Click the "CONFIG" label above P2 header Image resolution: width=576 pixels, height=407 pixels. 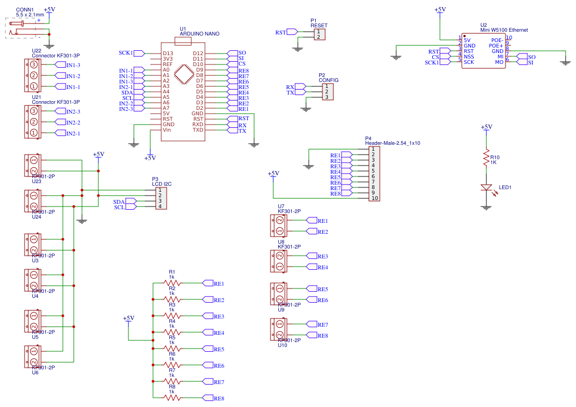click(328, 80)
